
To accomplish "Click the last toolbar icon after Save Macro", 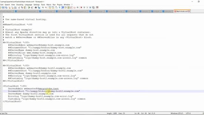I will 97,7.
